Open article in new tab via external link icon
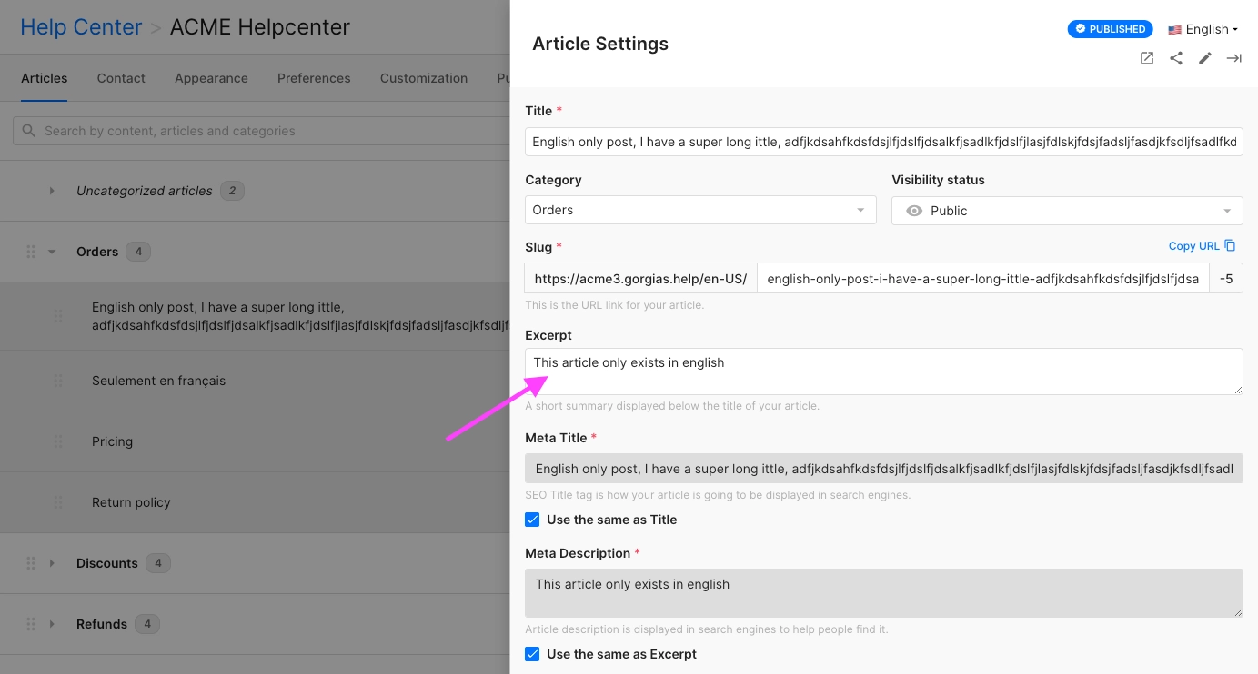The height and width of the screenshot is (674, 1258). [1146, 57]
